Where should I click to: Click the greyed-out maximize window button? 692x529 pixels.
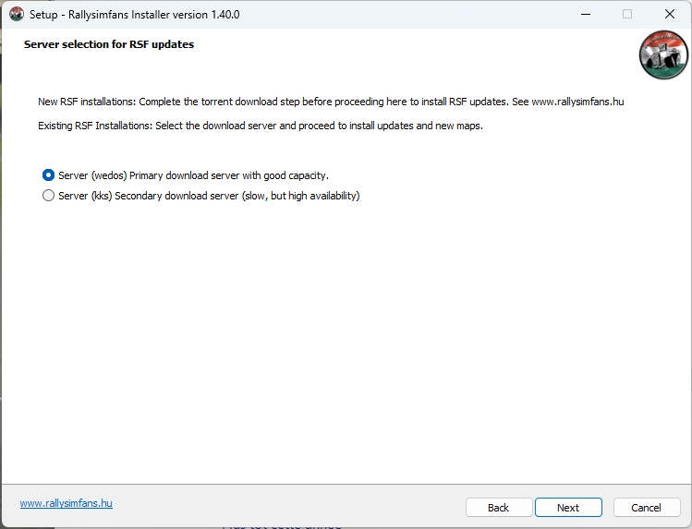point(627,15)
